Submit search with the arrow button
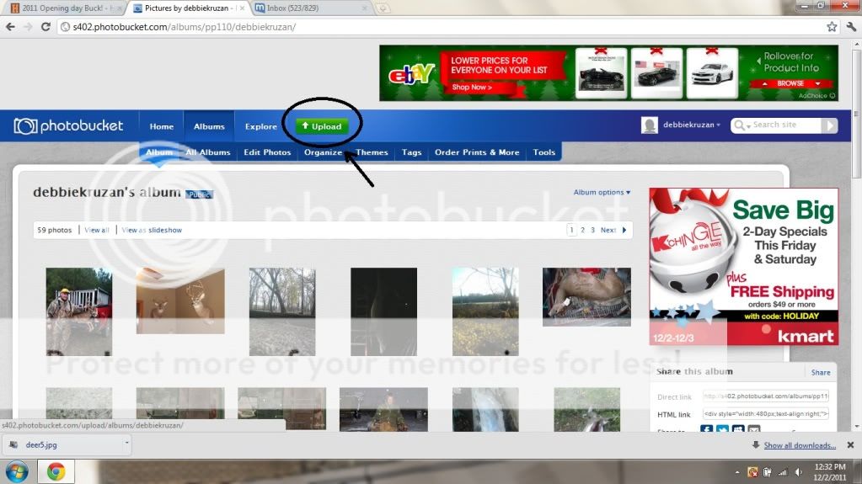This screenshot has width=862, height=484. click(829, 125)
